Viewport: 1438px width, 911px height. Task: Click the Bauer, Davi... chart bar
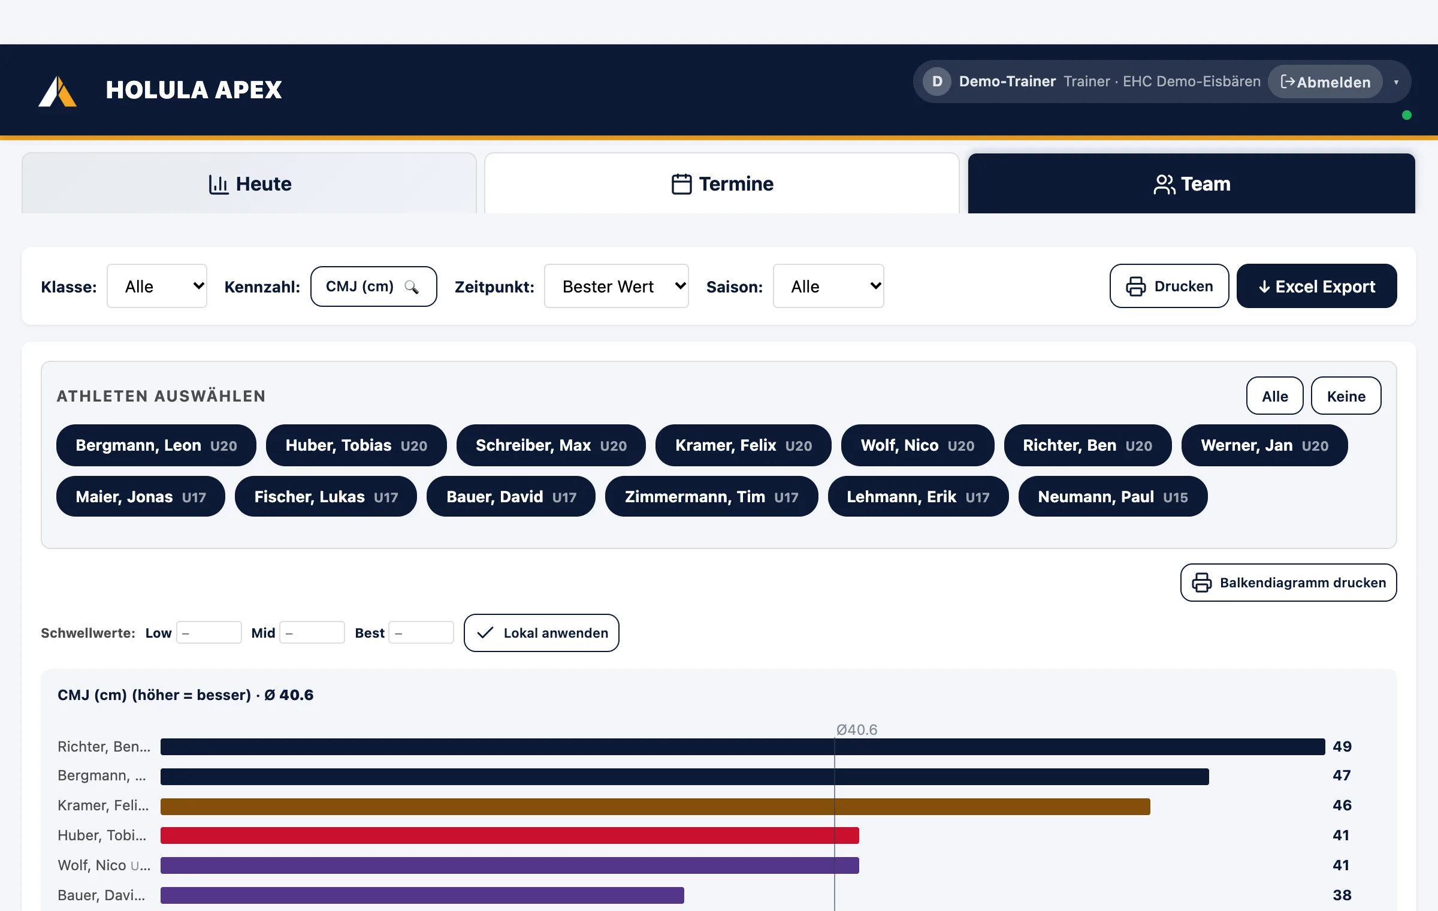(422, 895)
